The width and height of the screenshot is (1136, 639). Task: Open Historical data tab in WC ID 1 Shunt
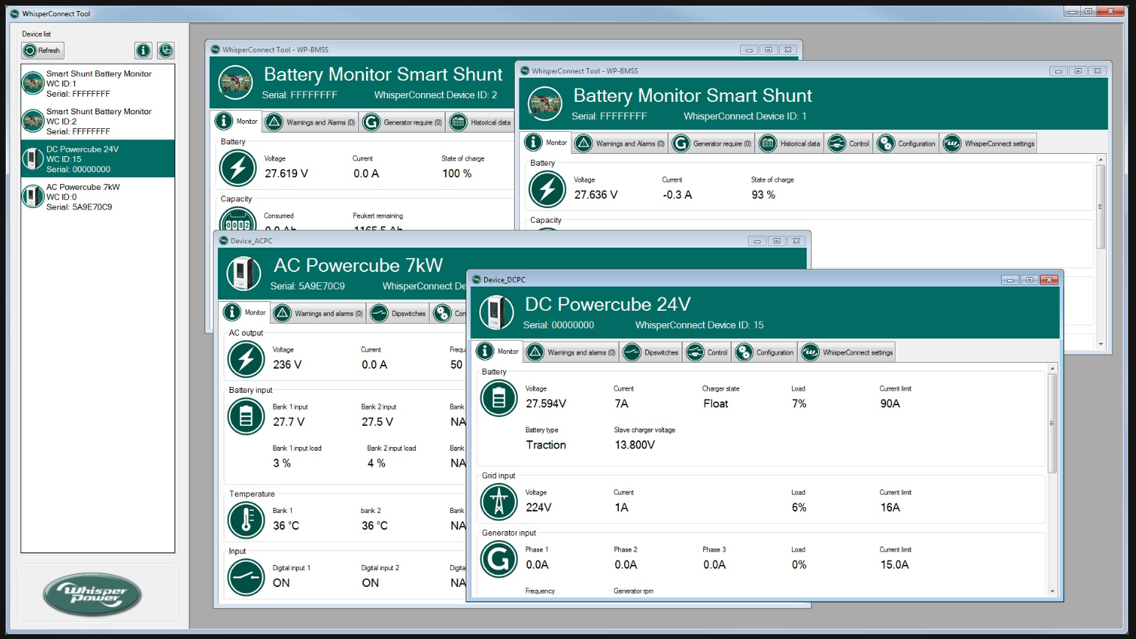coord(790,144)
